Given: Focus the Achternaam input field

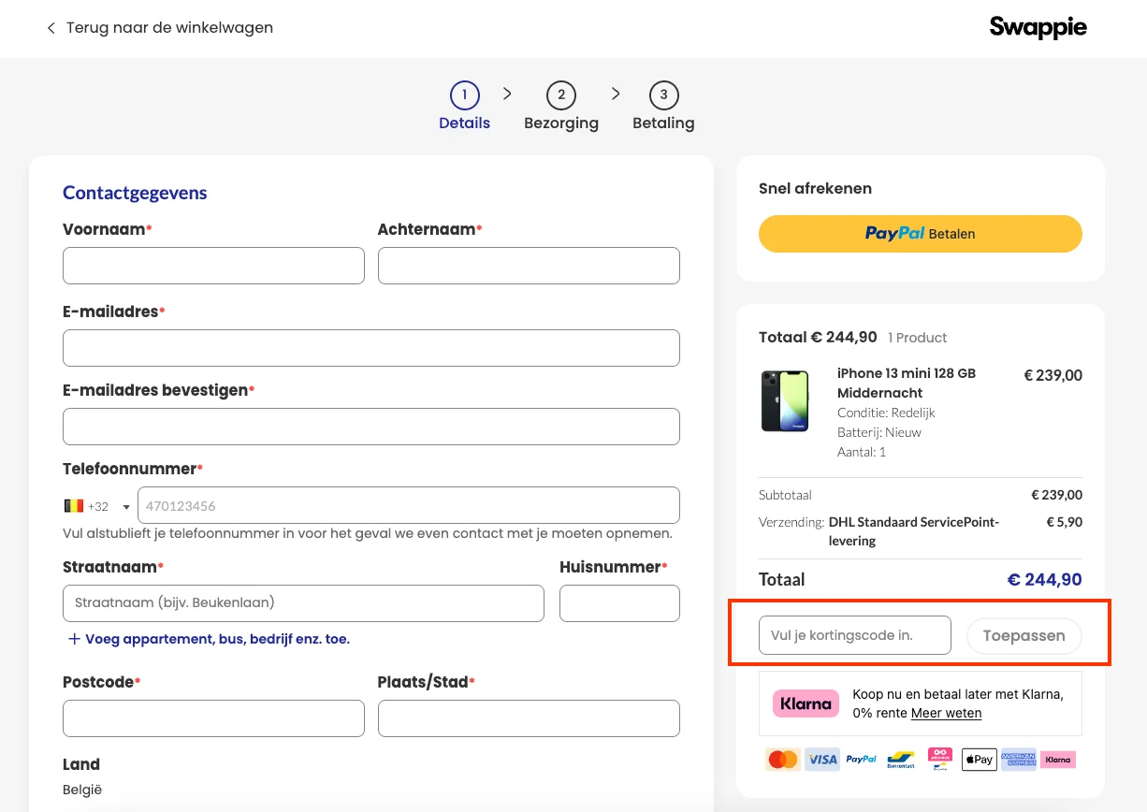Looking at the screenshot, I should [529, 266].
